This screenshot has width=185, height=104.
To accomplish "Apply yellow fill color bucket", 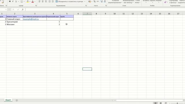I will (x=28, y=1).
